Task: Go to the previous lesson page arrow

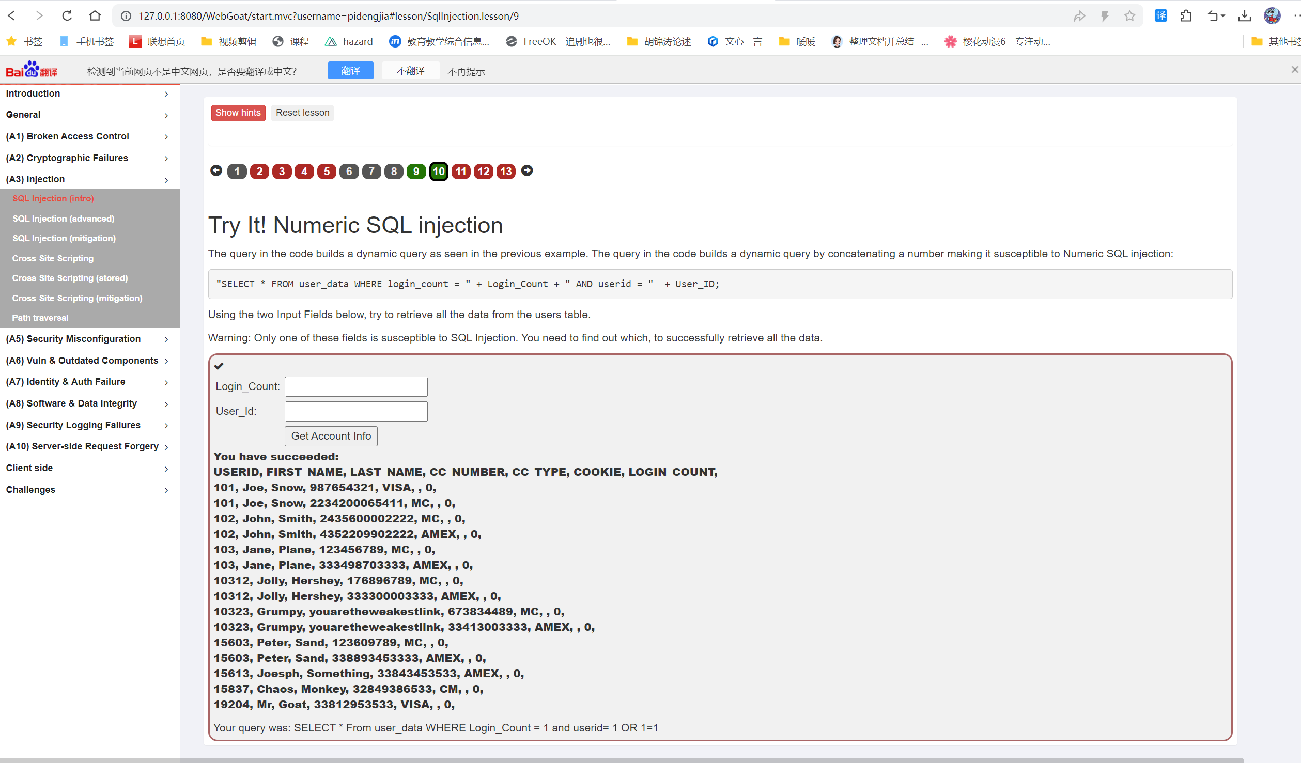Action: (x=216, y=170)
